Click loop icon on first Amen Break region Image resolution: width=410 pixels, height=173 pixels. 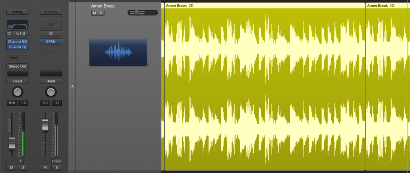point(191,6)
